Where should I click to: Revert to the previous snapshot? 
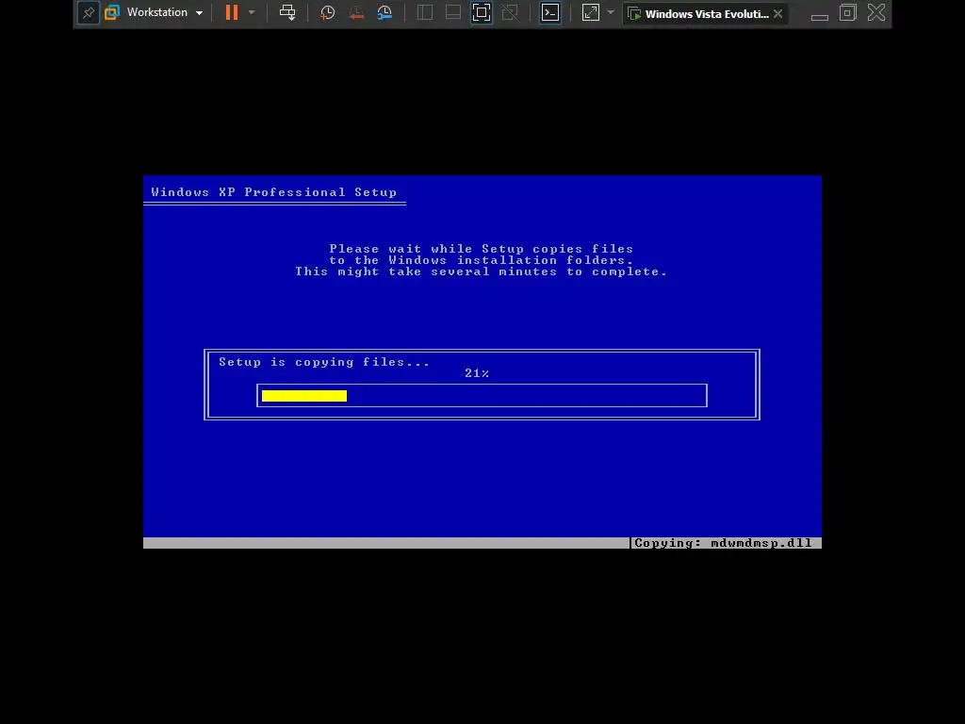356,12
